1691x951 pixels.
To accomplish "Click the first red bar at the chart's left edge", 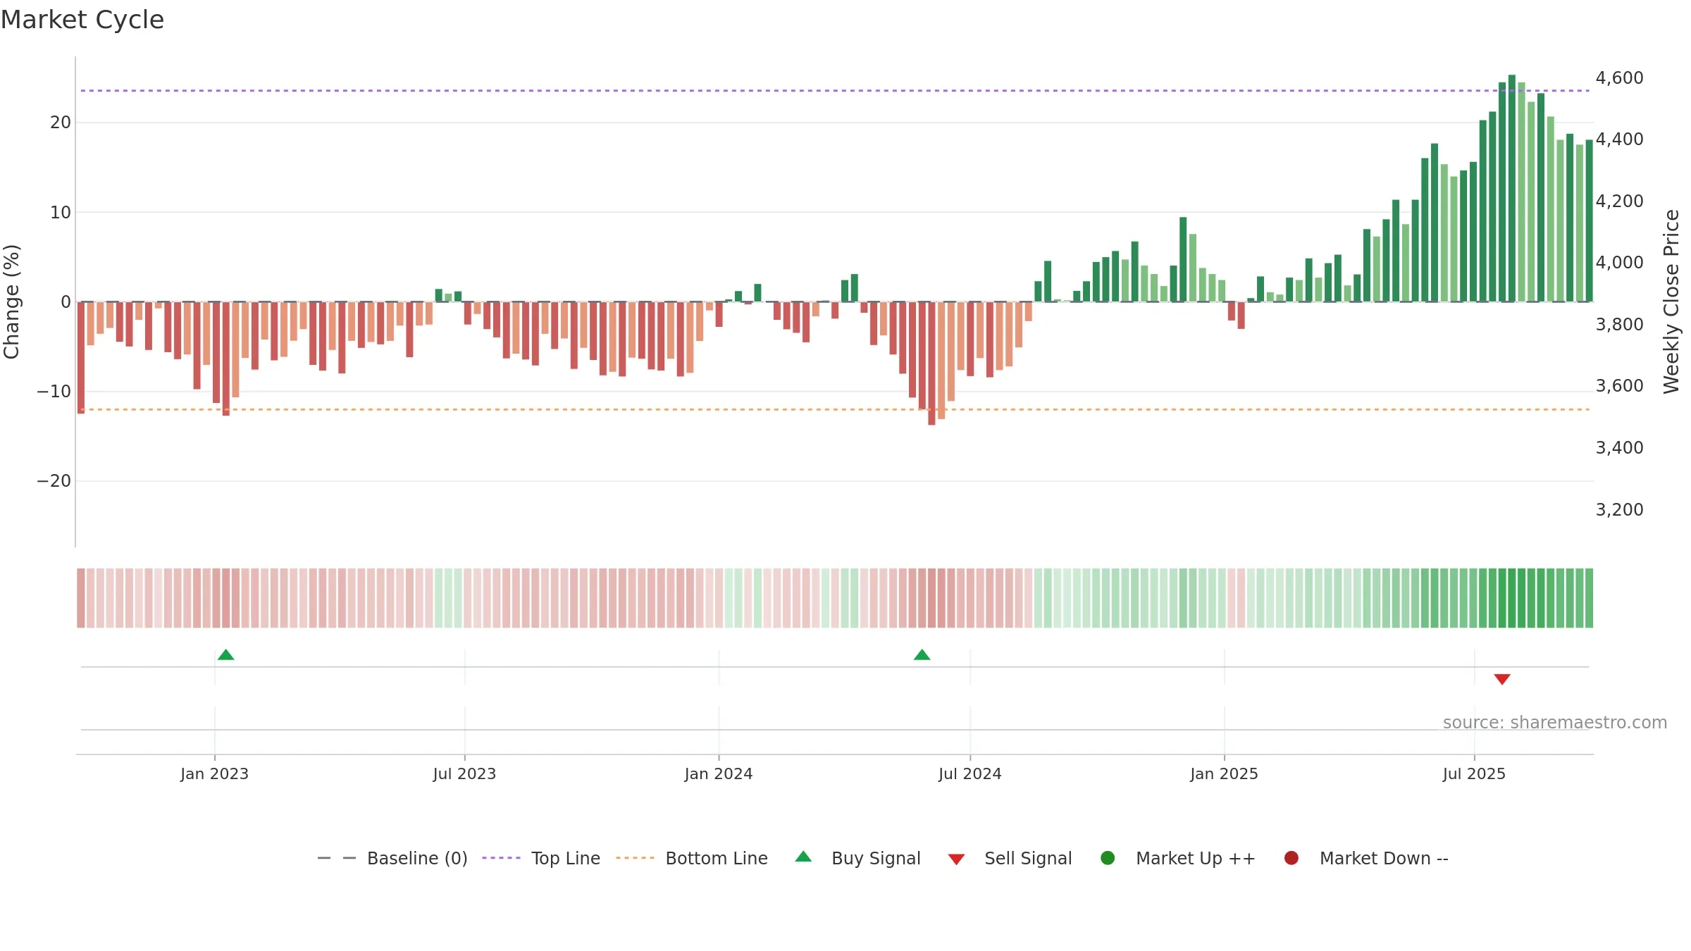I will [x=81, y=358].
